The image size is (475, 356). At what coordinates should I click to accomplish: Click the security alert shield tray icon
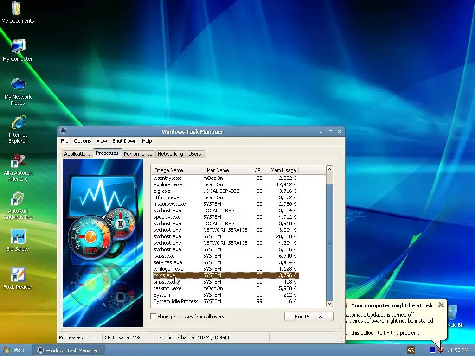(x=441, y=350)
